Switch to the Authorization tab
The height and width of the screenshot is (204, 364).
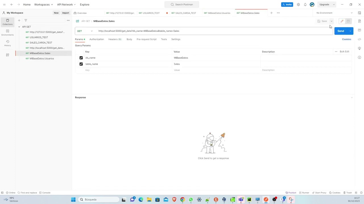(96, 39)
